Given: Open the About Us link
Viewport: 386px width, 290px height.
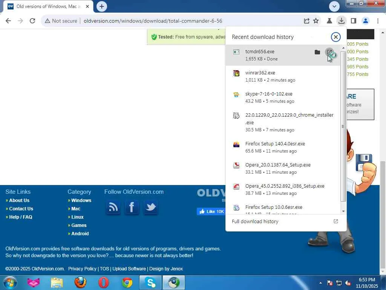Looking at the screenshot, I should (19, 201).
